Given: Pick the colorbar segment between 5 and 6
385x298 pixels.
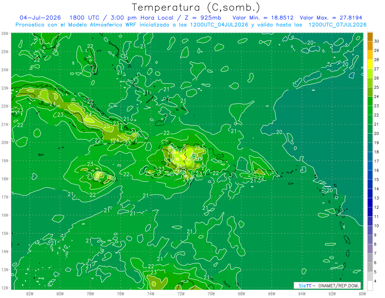Looking at the screenshot, I should pos(370,267).
